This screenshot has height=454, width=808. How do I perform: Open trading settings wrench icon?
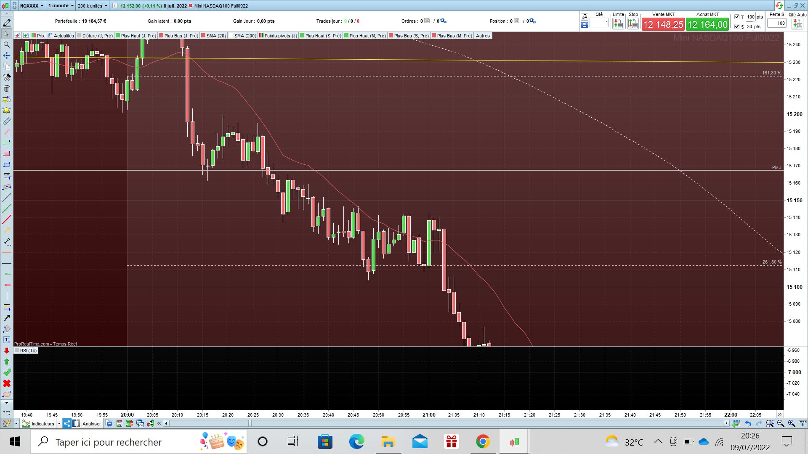(585, 17)
